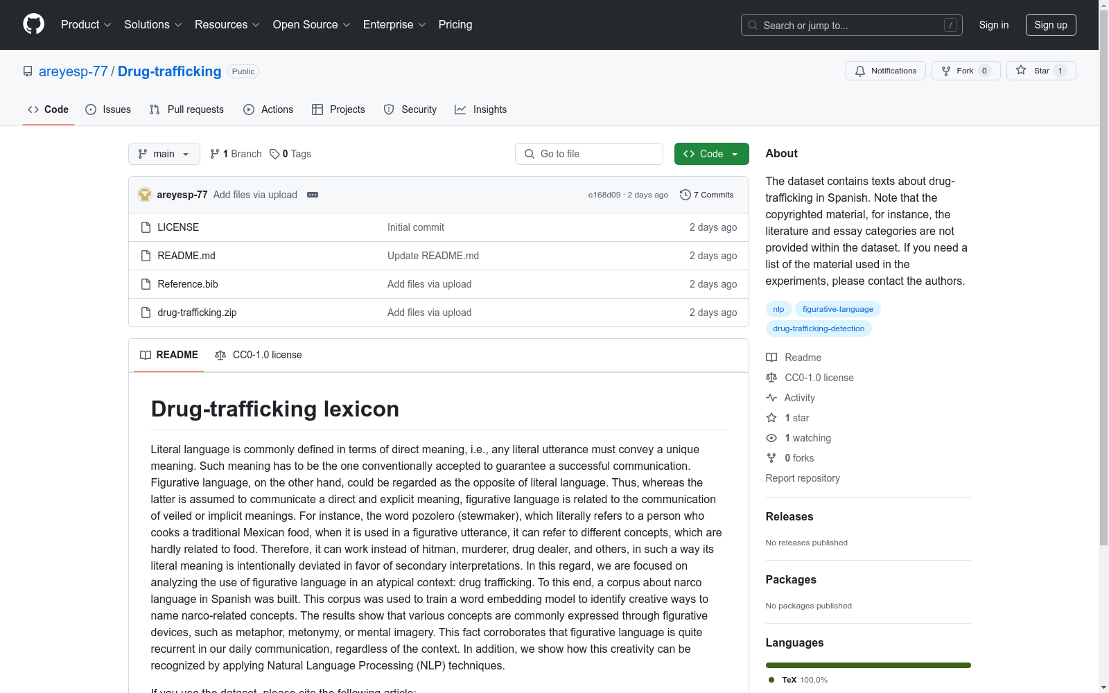1109x693 pixels.
Task: Click the Report repository link
Action: 803,478
